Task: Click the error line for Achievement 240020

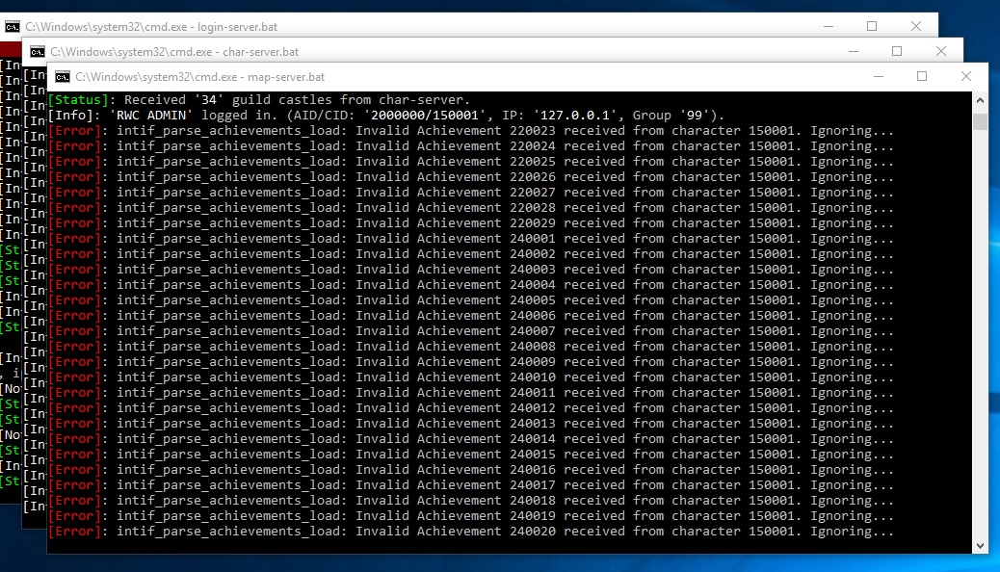Action: pyautogui.click(x=471, y=532)
